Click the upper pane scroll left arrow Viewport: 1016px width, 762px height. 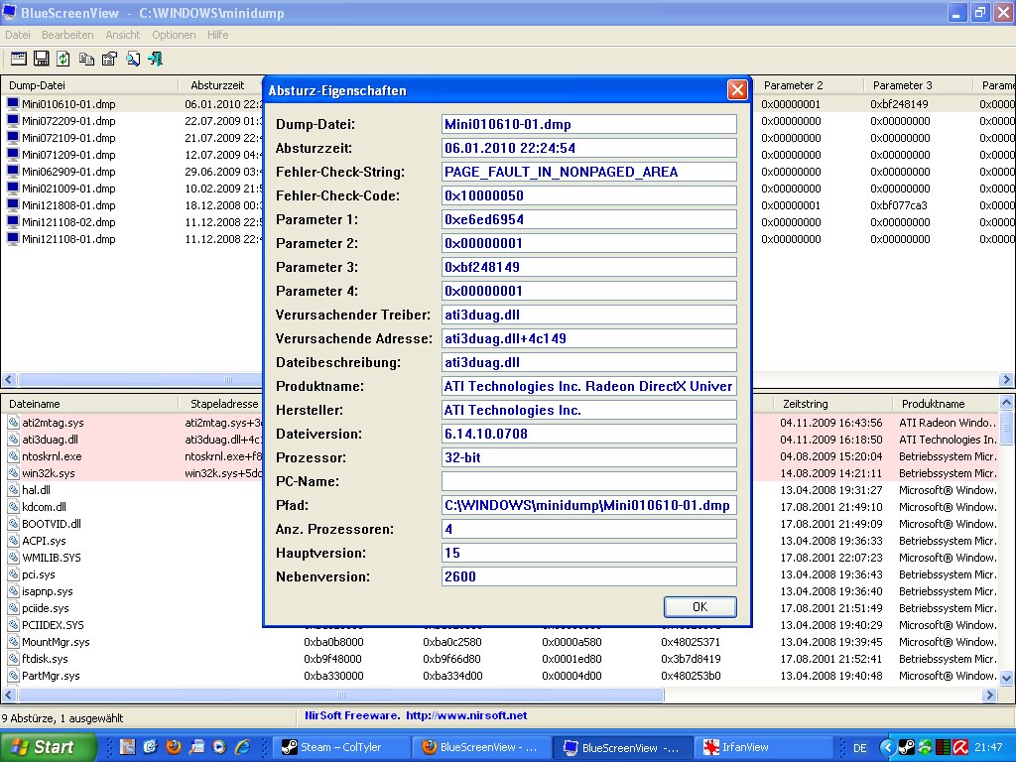pyautogui.click(x=8, y=379)
